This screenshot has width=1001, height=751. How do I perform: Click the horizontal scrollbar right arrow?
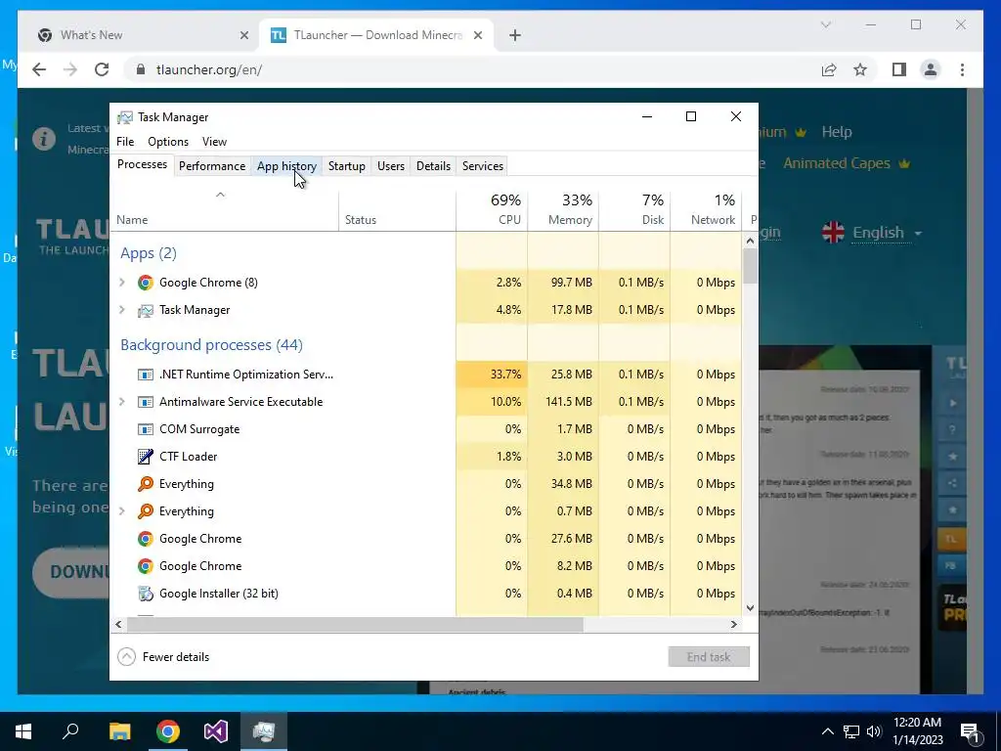pos(733,624)
